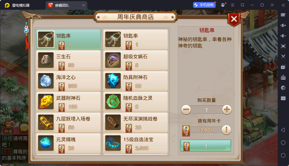Decrease purchase quantity with minus button

click(x=186, y=110)
